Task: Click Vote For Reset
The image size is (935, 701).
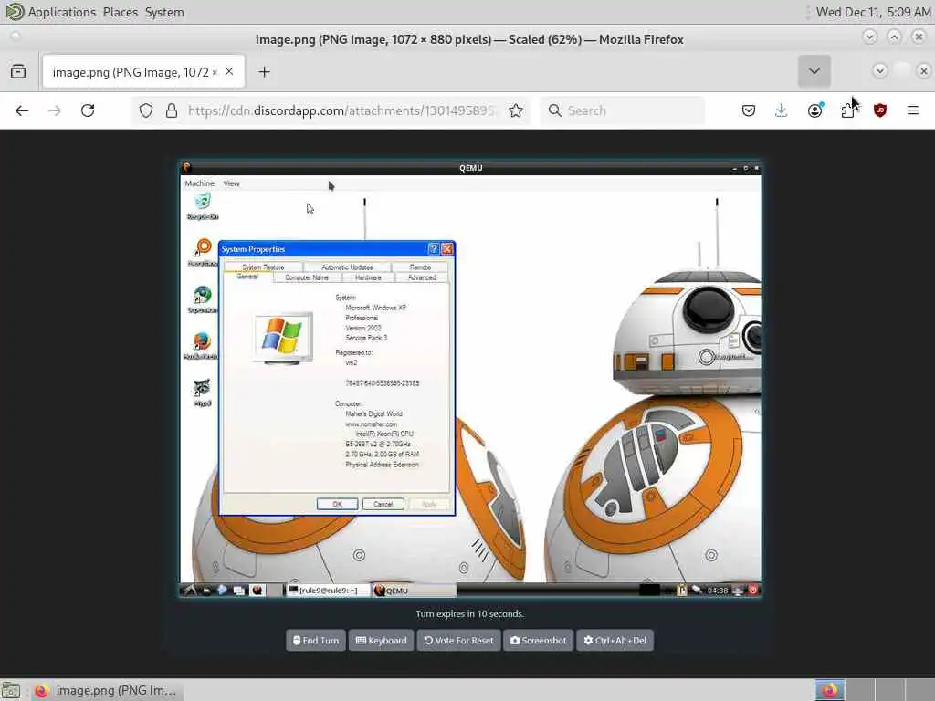Action: coord(458,640)
